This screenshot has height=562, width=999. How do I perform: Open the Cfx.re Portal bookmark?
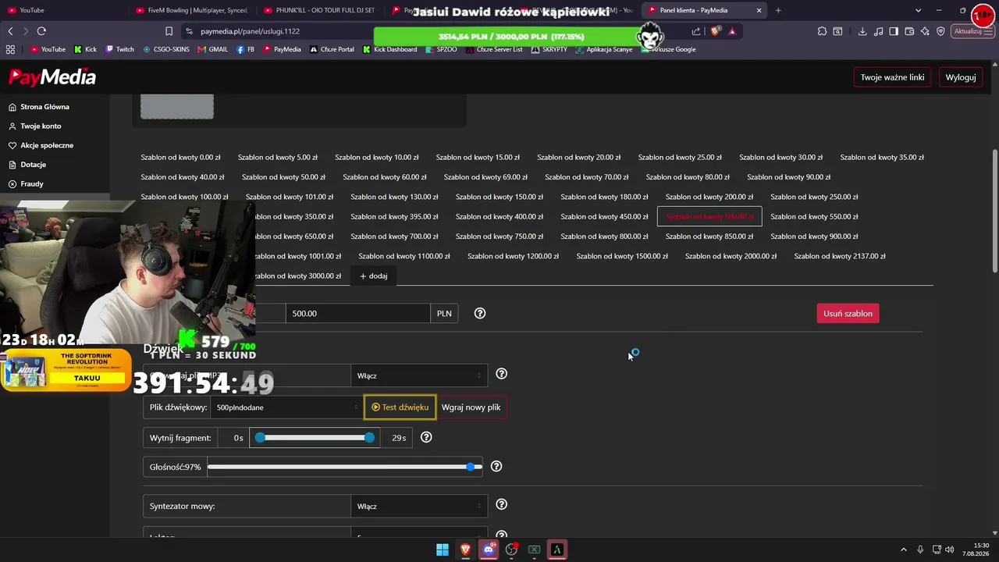332,49
